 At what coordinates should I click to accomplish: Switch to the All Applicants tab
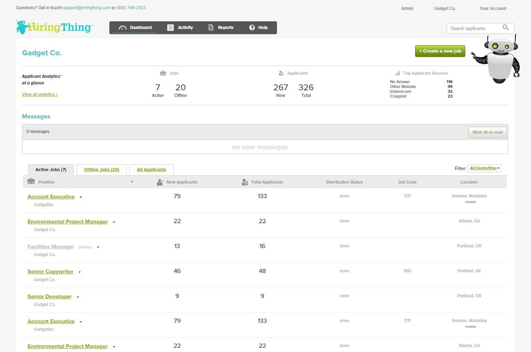(152, 170)
